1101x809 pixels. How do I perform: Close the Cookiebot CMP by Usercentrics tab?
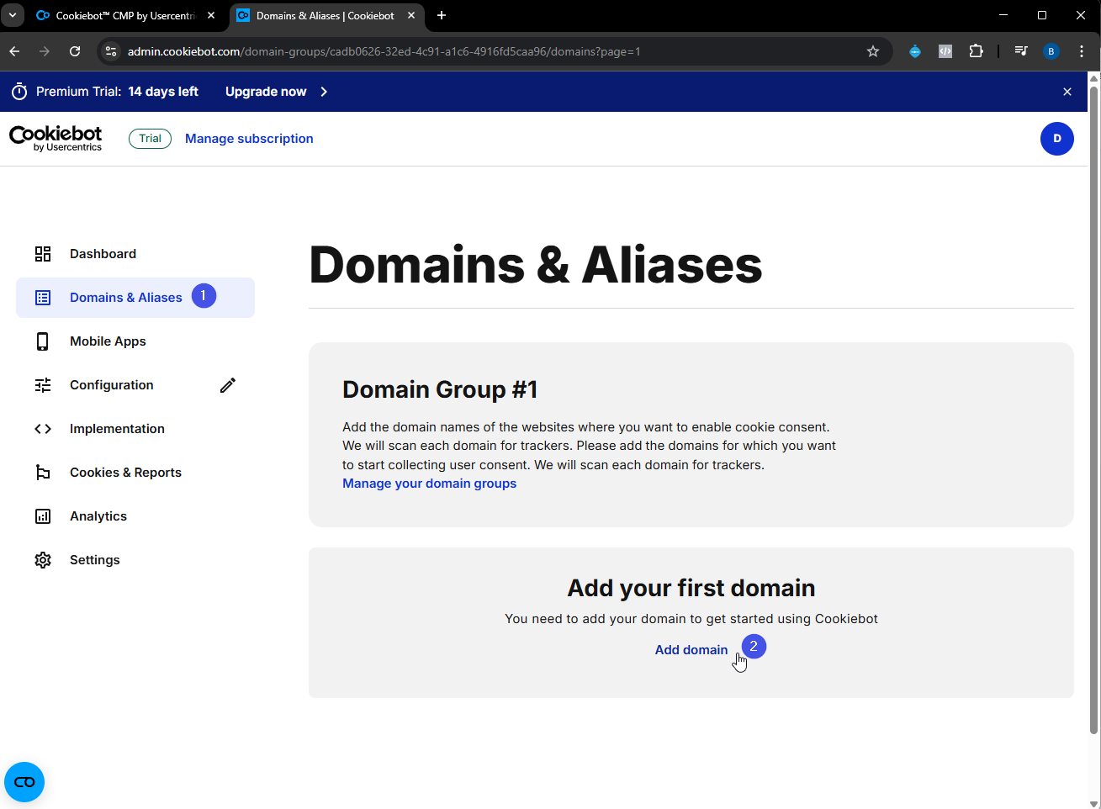point(211,15)
